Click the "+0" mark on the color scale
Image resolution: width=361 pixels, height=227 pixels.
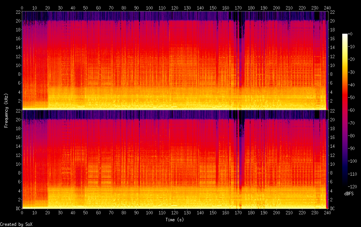point(350,34)
